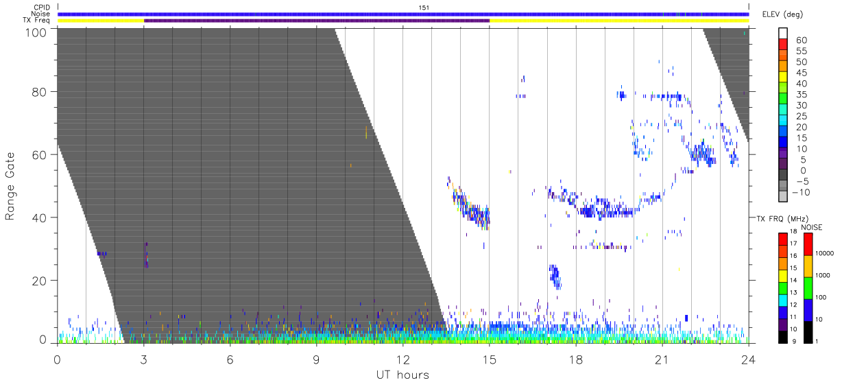
Task: Click the white top cap of the ELEV colorbar
Action: (x=784, y=34)
